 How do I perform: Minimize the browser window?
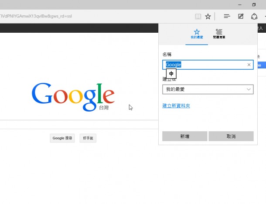coord(240,5)
